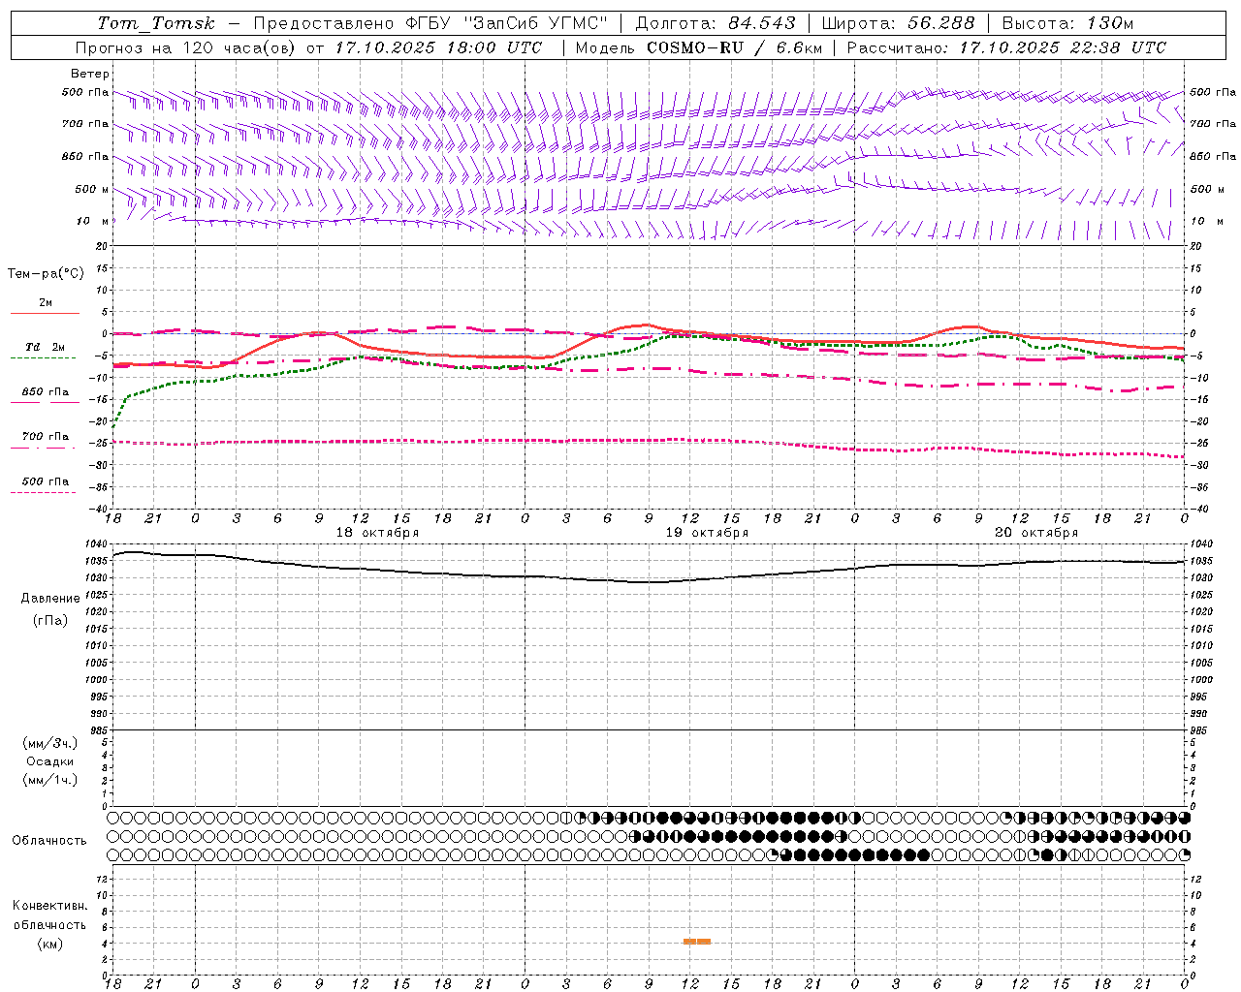Click the Давление pressure panel label
The height and width of the screenshot is (992, 1241).
coord(50,599)
